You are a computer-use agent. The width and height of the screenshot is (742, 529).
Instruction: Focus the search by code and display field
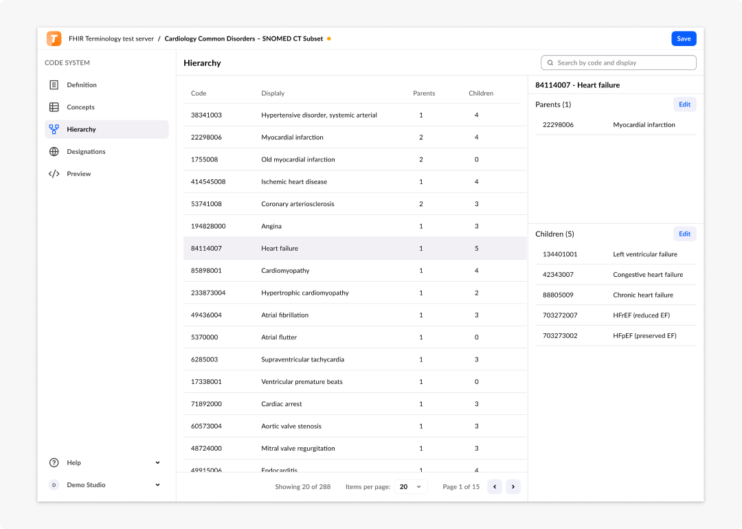pos(618,63)
